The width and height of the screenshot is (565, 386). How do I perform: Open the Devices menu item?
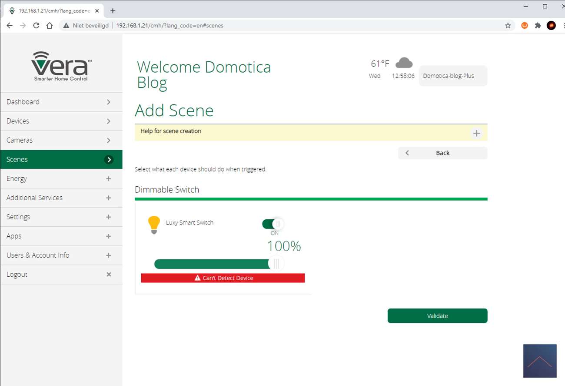click(61, 121)
